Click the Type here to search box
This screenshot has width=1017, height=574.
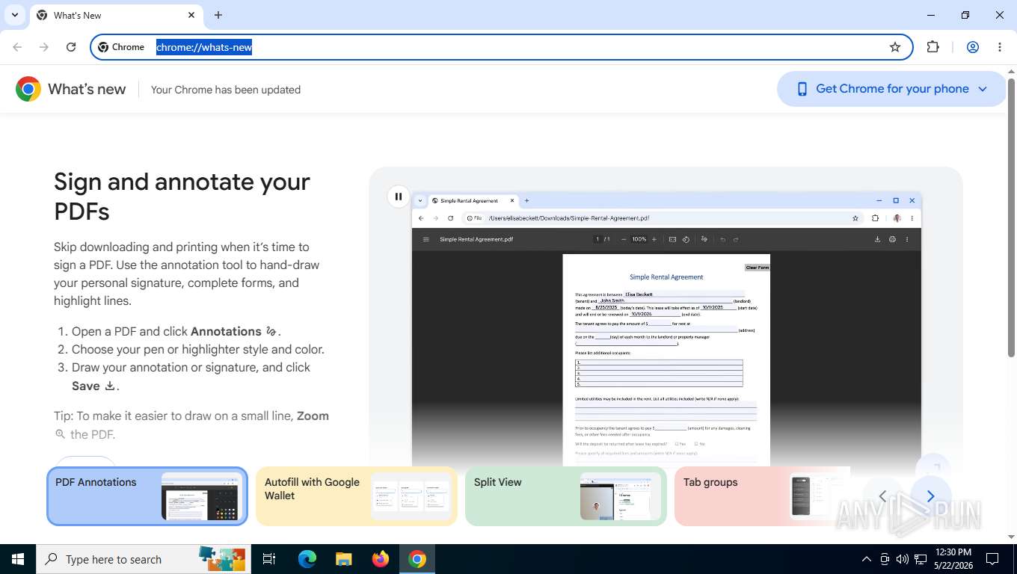tap(144, 559)
